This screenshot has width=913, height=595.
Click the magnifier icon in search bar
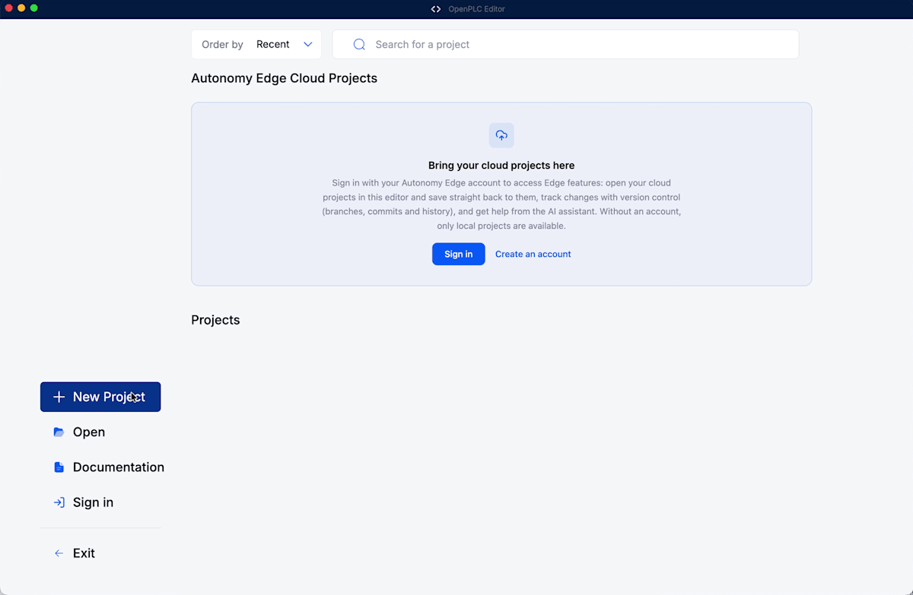(x=359, y=44)
